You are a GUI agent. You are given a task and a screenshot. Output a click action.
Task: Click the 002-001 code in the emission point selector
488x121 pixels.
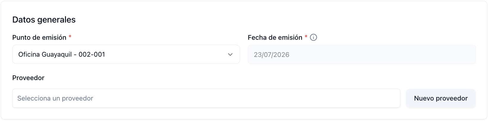click(x=92, y=55)
